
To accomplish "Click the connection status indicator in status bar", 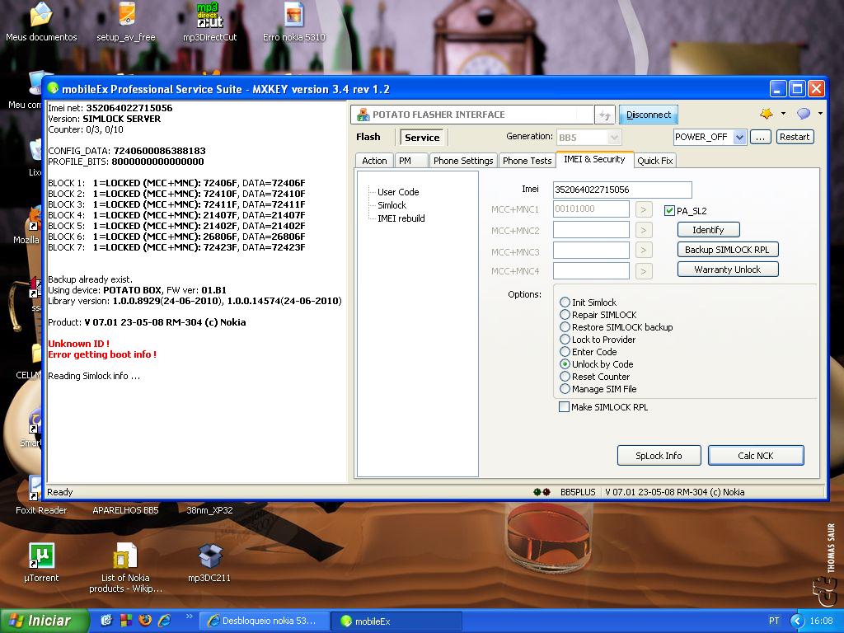I will point(542,492).
